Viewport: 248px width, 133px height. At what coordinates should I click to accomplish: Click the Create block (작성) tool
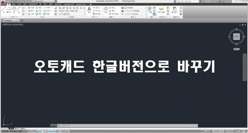pos(112,7)
